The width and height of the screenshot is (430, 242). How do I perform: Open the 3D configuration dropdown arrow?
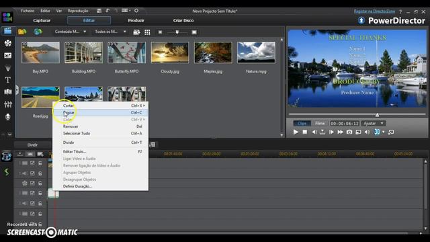pyautogui.click(x=384, y=132)
